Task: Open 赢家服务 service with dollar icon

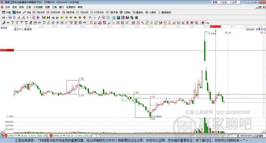Action: (x=164, y=12)
